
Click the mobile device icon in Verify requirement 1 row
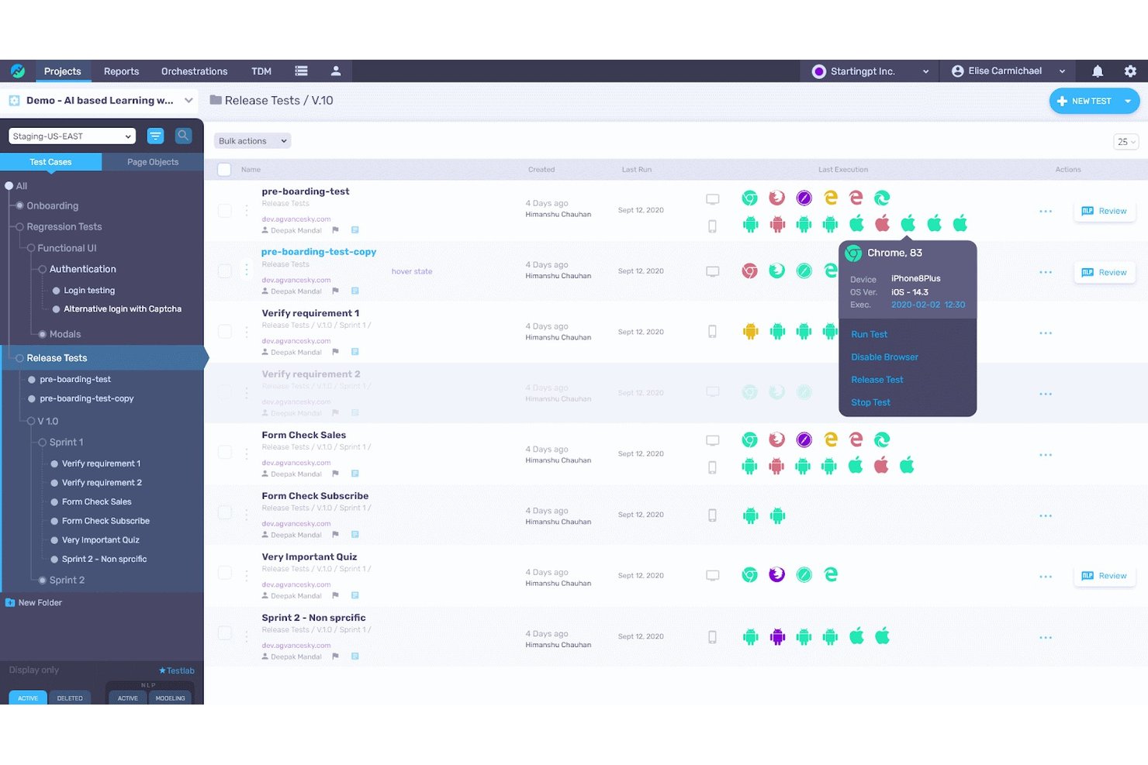point(712,332)
